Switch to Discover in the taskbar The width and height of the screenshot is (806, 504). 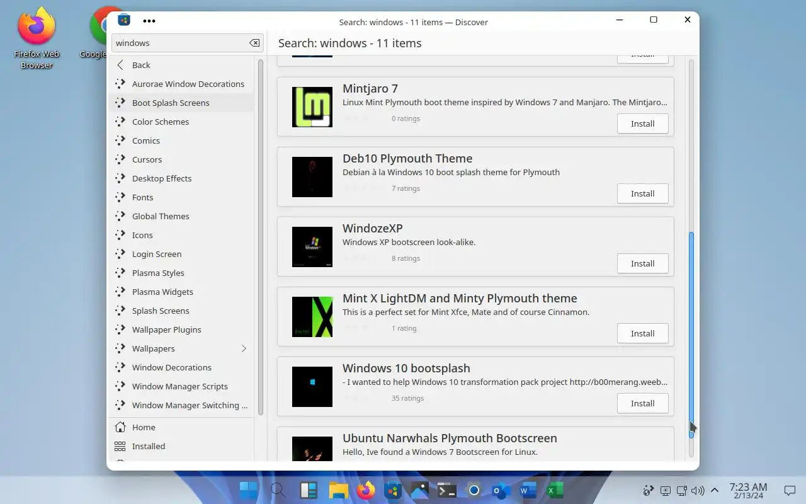(393, 490)
